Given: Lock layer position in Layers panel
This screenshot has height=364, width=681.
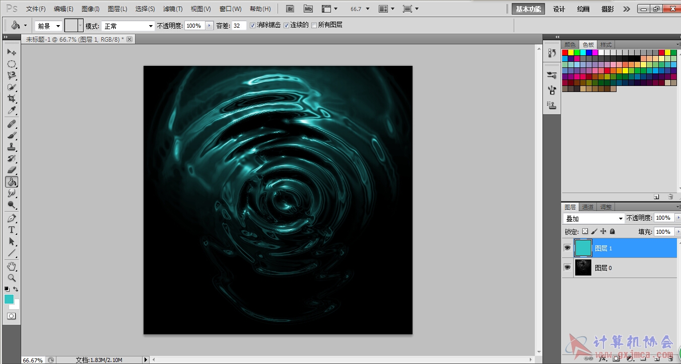Looking at the screenshot, I should point(603,232).
